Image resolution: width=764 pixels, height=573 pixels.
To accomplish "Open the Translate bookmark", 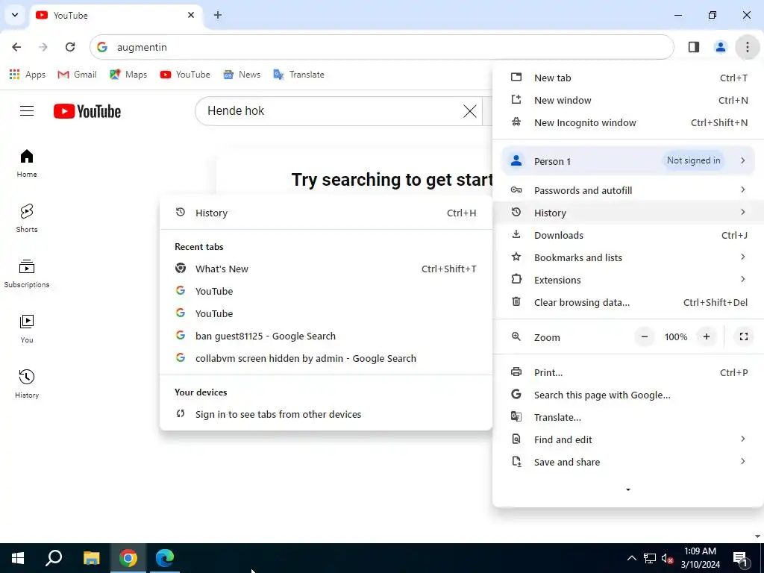I will pyautogui.click(x=298, y=75).
